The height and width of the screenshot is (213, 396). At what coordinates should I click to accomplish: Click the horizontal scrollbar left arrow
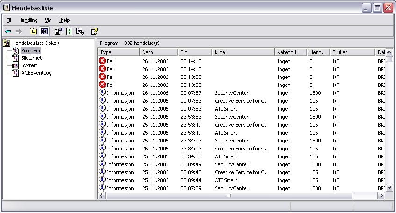click(x=102, y=196)
